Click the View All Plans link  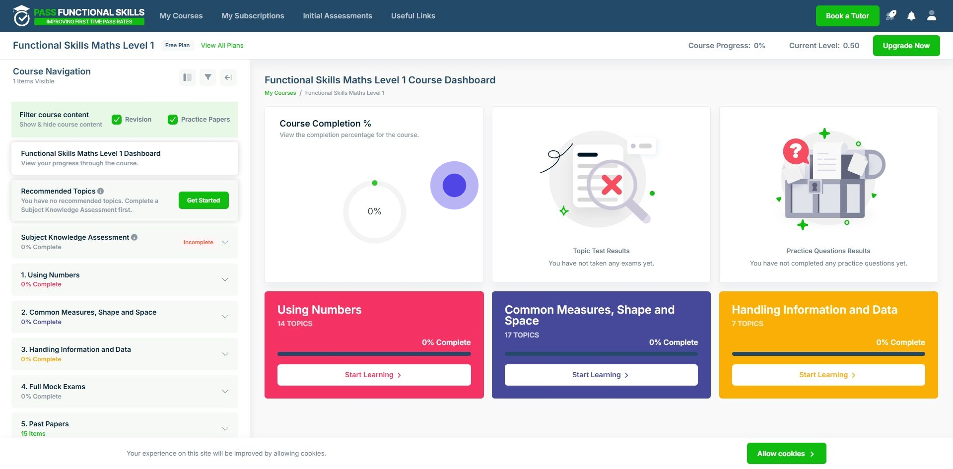point(222,45)
